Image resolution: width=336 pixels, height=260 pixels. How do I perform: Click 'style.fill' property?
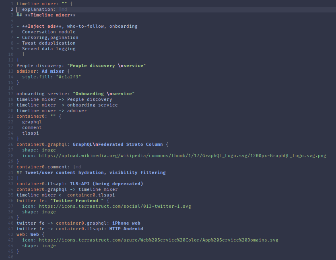[36, 77]
